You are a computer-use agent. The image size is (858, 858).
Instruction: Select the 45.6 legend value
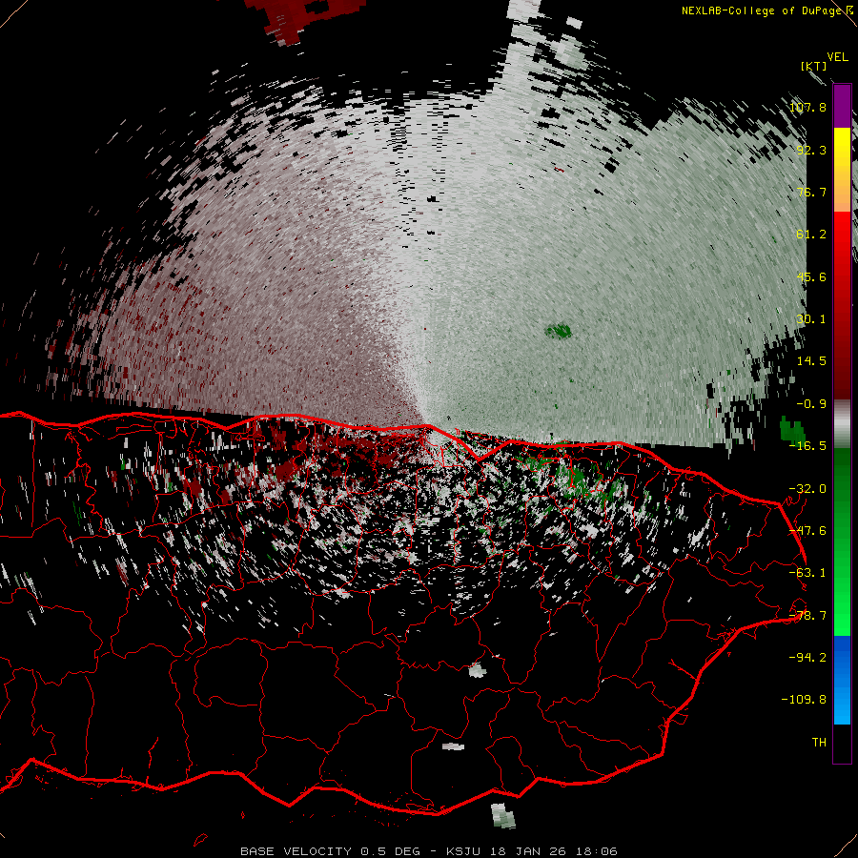811,276
